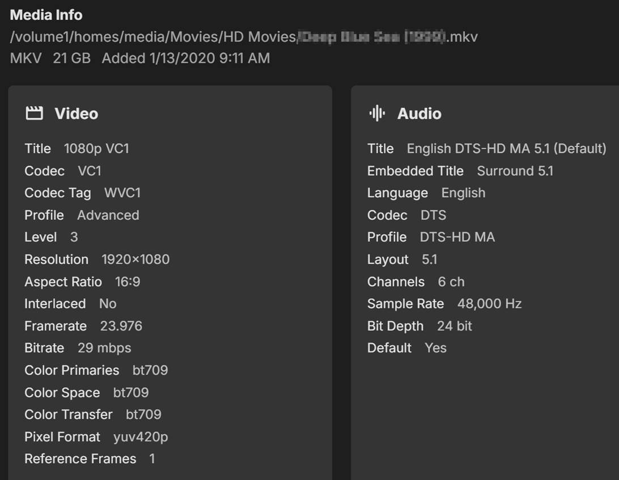Click the WVC1 codec tag value
Image resolution: width=619 pixels, height=480 pixels.
coord(122,193)
